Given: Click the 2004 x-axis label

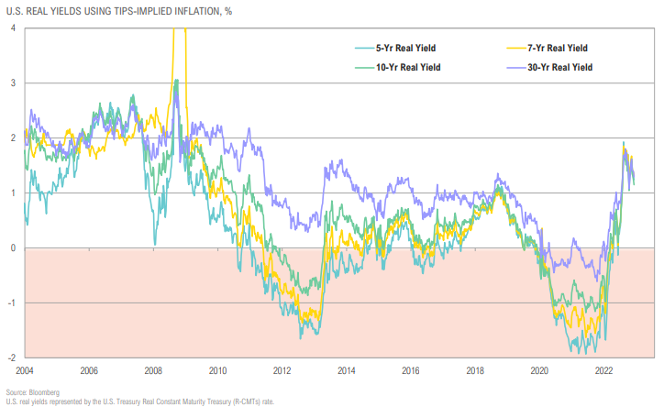Looking at the screenshot, I should click(x=25, y=370).
